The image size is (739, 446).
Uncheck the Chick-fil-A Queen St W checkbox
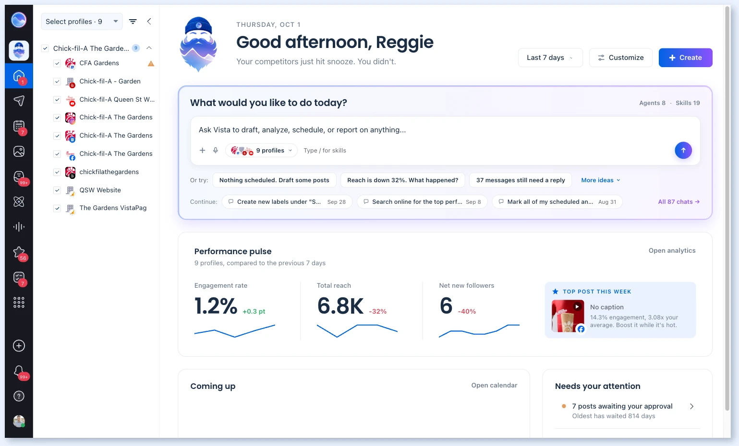coord(57,100)
